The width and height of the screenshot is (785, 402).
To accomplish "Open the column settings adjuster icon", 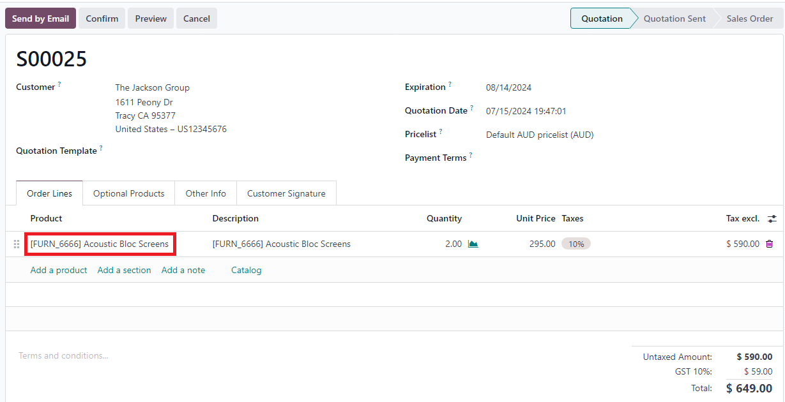I will point(772,219).
